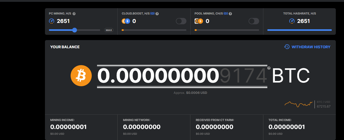Click the large BTC currency label
This screenshot has height=140, width=344.
pos(291,76)
